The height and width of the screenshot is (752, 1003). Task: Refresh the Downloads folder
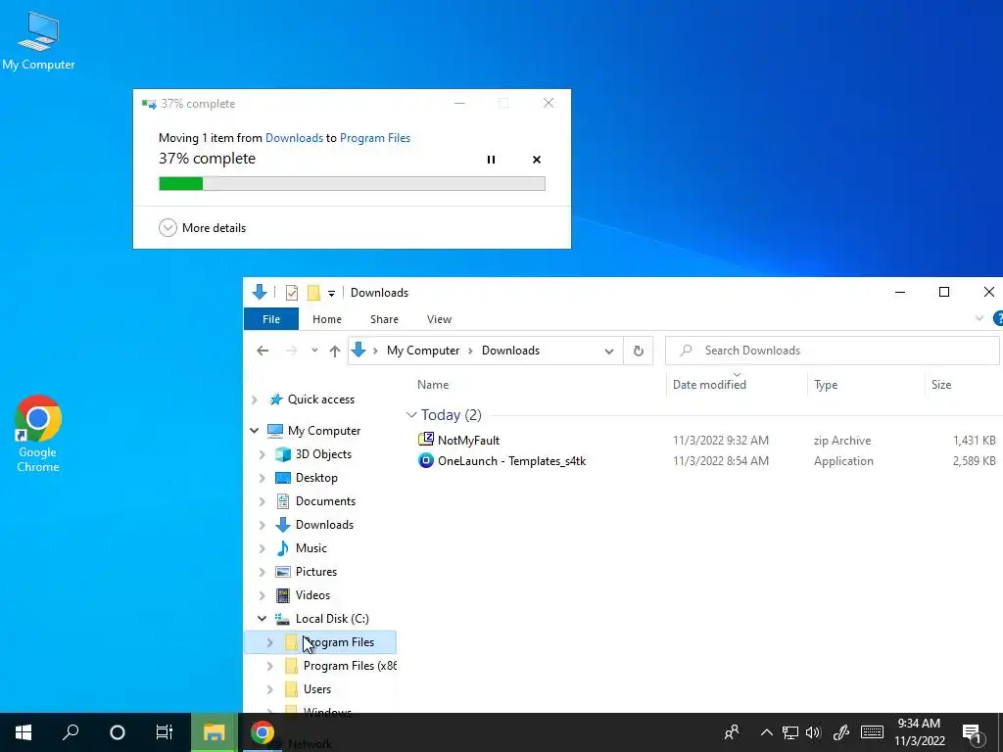(638, 351)
